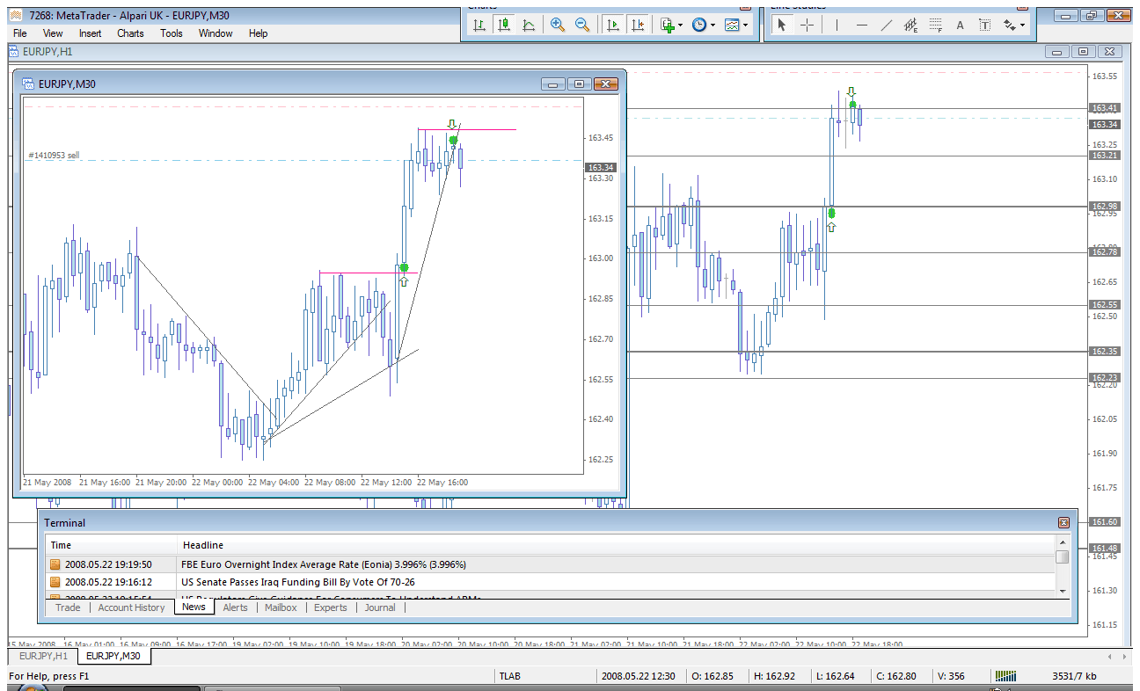This screenshot has width=1140, height=691.
Task: Select the Cursor arrow tool
Action: 781,25
